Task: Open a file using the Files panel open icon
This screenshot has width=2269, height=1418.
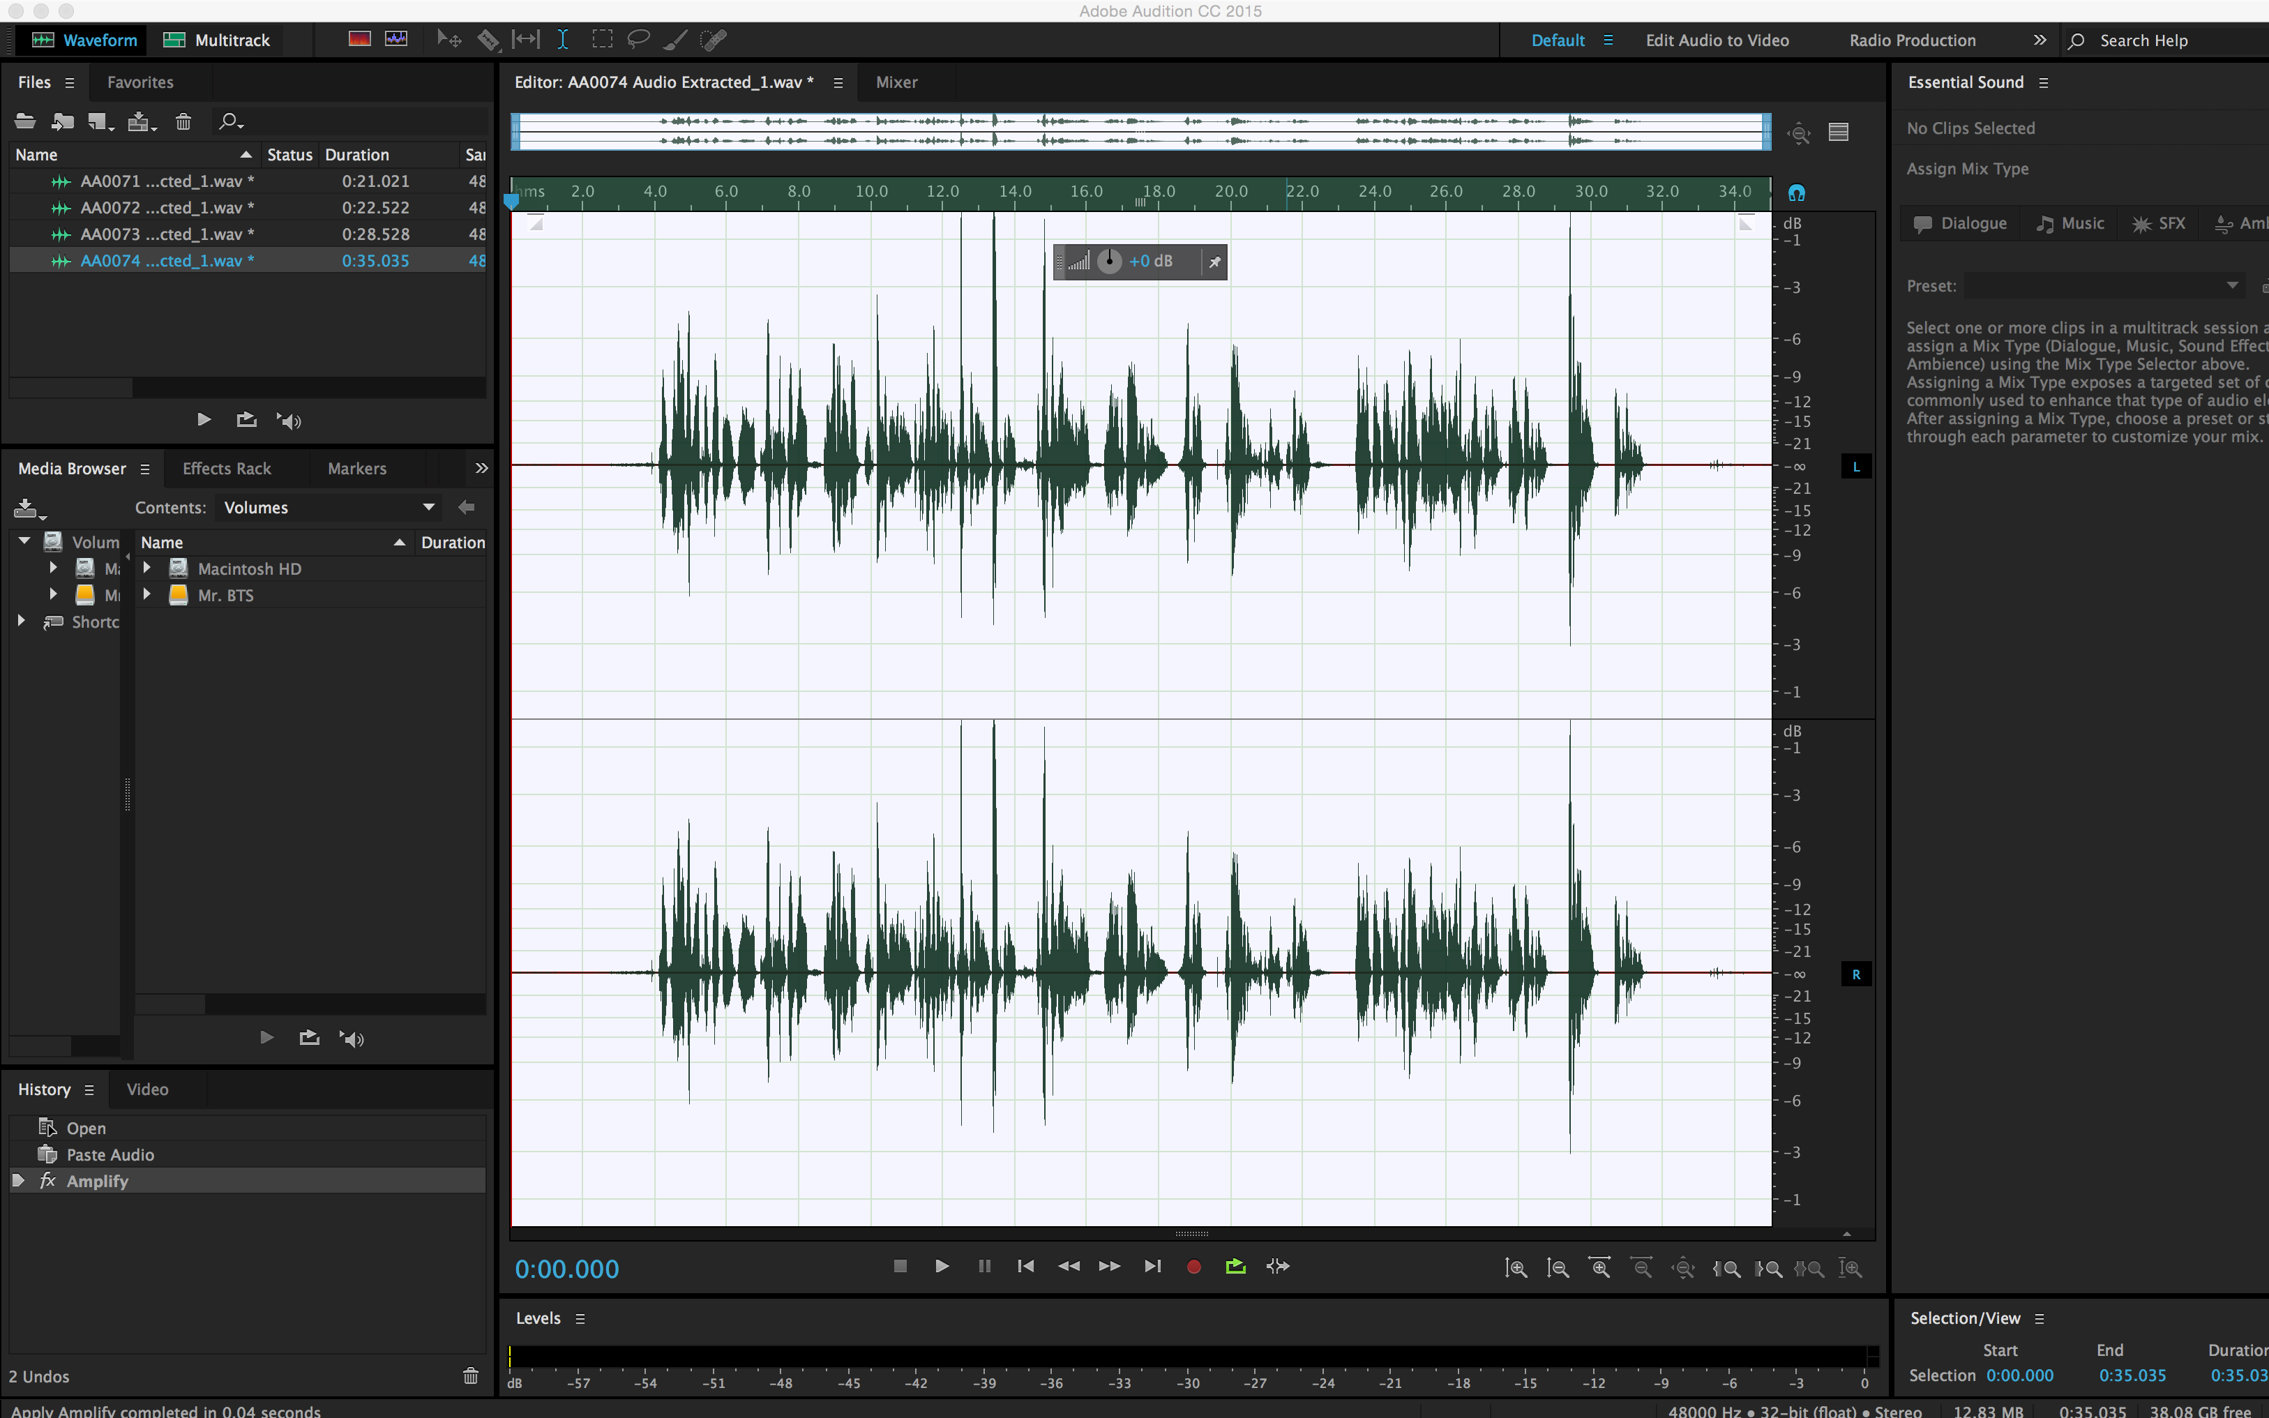Action: 24,121
